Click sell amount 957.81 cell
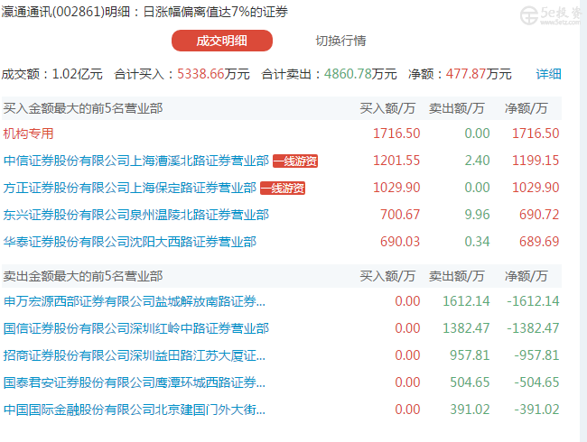587x442 pixels. (470, 355)
